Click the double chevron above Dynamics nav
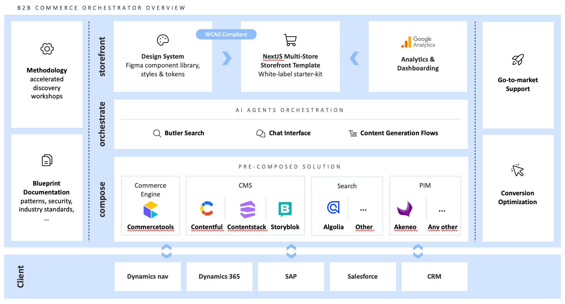This screenshot has width=565, height=304. (166, 251)
